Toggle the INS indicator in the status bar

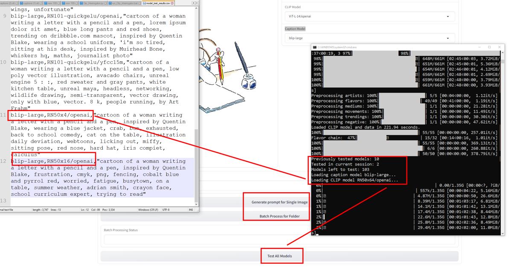point(191,210)
